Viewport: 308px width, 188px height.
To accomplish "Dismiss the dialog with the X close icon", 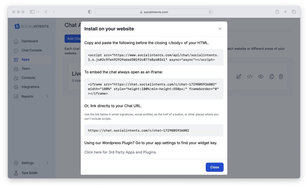I will pyautogui.click(x=220, y=28).
